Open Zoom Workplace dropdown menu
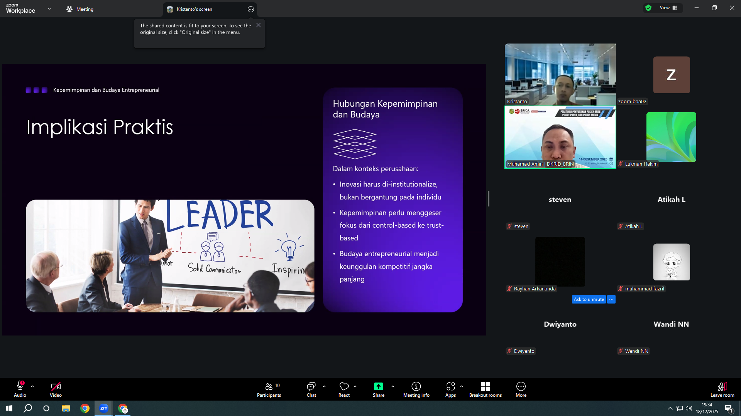The height and width of the screenshot is (416, 741). click(x=49, y=8)
